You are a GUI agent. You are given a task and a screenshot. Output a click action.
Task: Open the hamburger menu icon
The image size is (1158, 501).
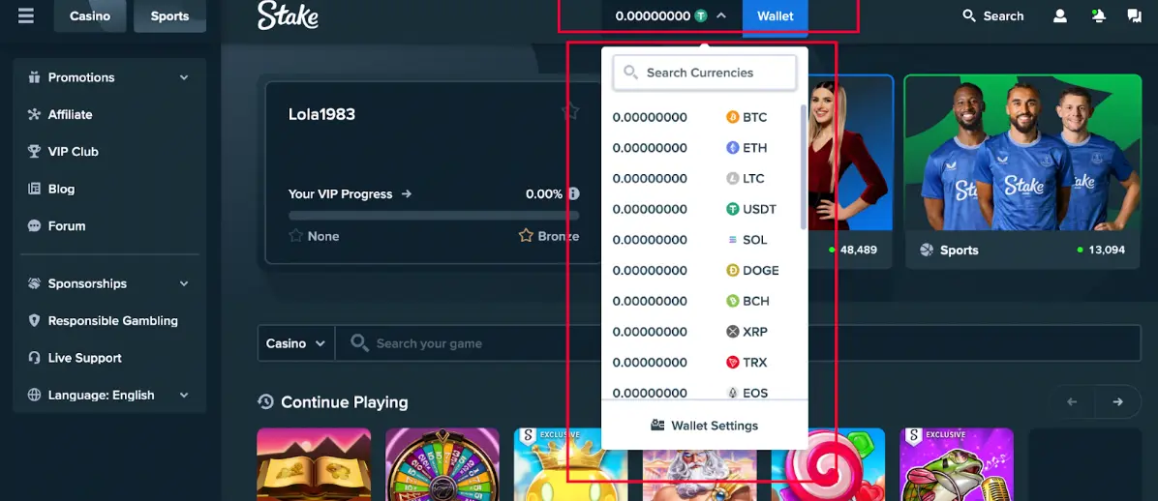(x=26, y=16)
